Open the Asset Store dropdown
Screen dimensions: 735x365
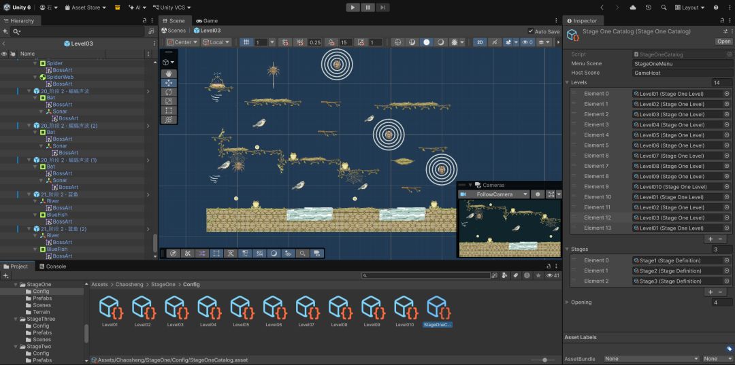pyautogui.click(x=85, y=7)
